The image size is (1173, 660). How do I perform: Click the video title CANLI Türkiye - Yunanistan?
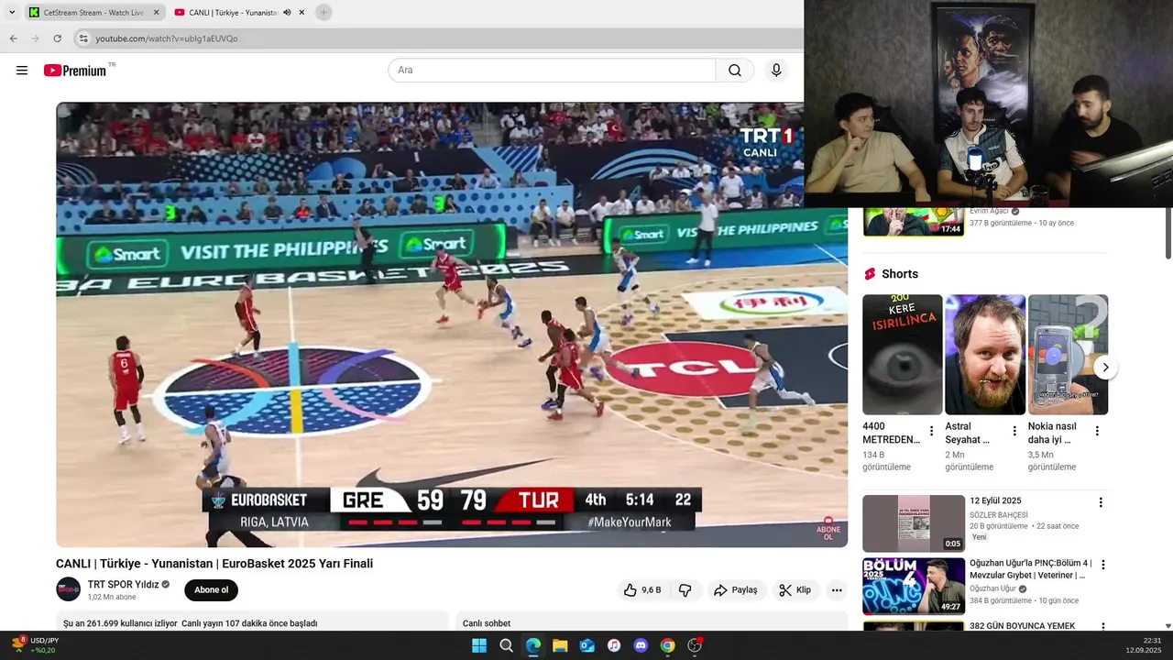(214, 564)
